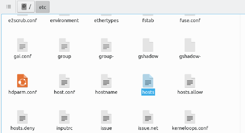The image size is (245, 133).
Task: Click the e2scrub.conf file name
Action: point(22,21)
